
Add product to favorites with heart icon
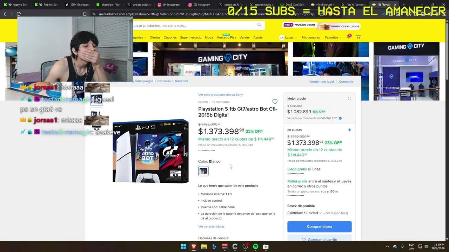(x=275, y=101)
